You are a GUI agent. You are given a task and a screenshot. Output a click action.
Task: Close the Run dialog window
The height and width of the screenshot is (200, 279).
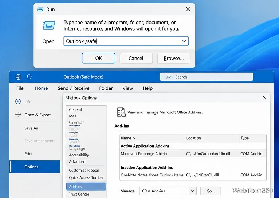pos(188,9)
